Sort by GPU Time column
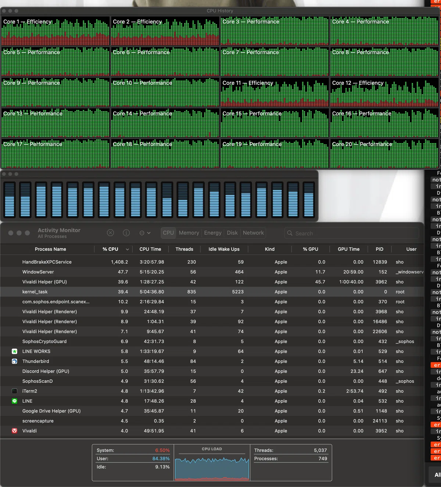441x487 pixels. tap(348, 249)
